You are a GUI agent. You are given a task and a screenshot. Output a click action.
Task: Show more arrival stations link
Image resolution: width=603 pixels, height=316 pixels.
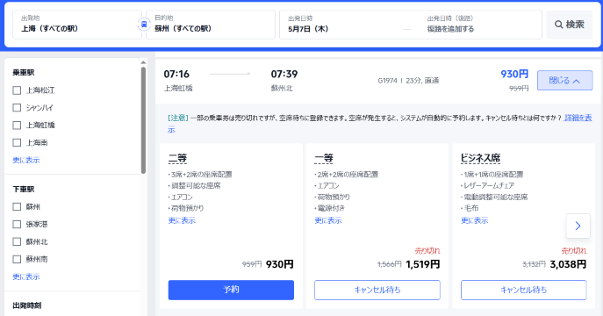26,276
